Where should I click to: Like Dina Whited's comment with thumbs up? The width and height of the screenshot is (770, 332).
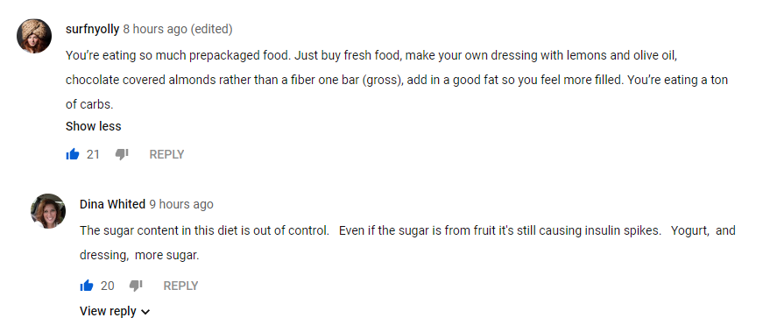tap(87, 286)
